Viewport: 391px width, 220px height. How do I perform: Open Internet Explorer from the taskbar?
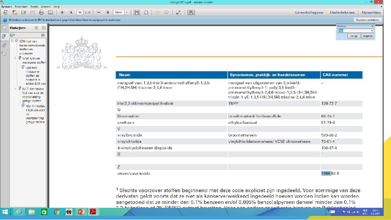19,212
